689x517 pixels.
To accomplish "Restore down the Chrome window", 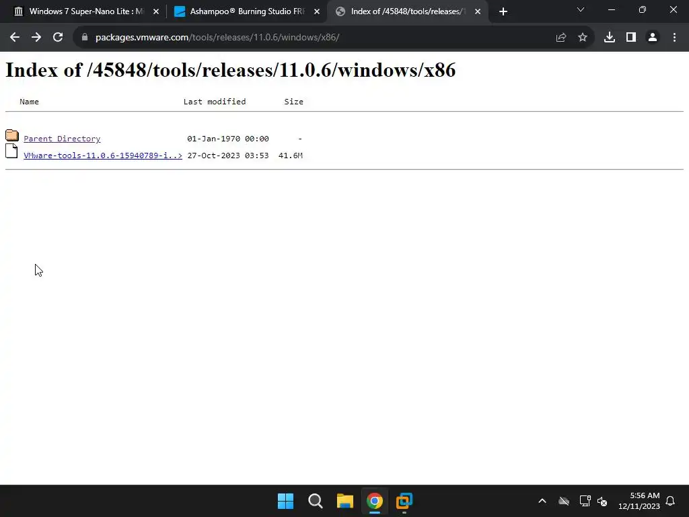I will click(x=643, y=9).
